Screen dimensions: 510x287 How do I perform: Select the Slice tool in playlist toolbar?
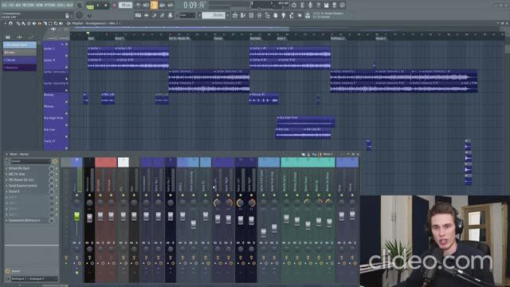(45, 23)
